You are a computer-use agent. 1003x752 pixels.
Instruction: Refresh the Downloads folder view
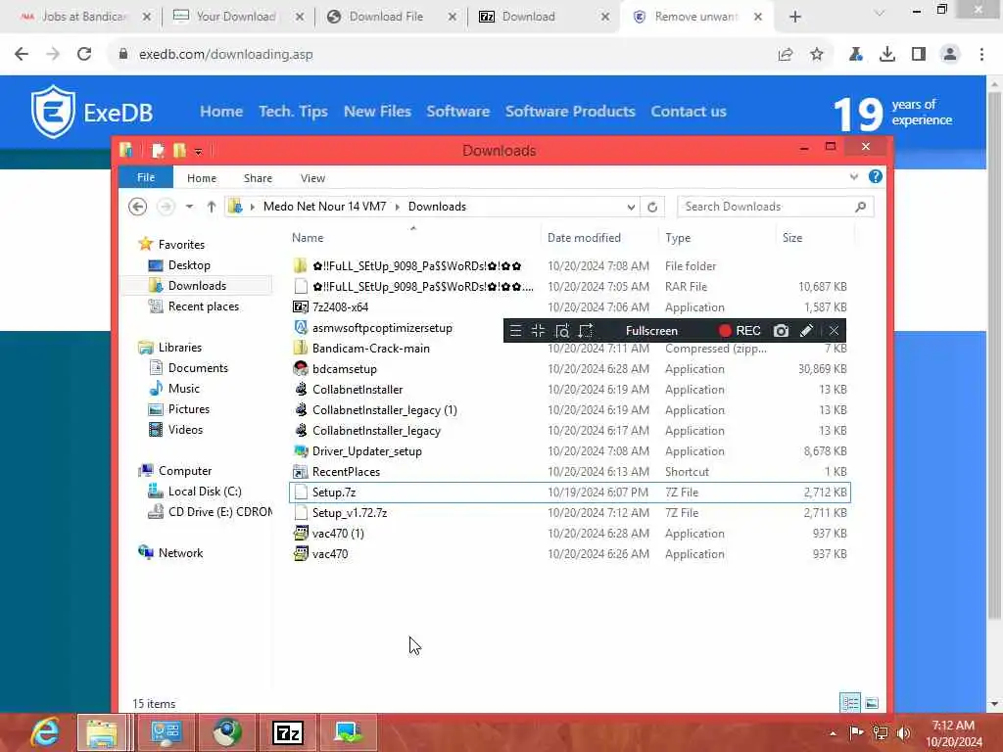pyautogui.click(x=652, y=207)
